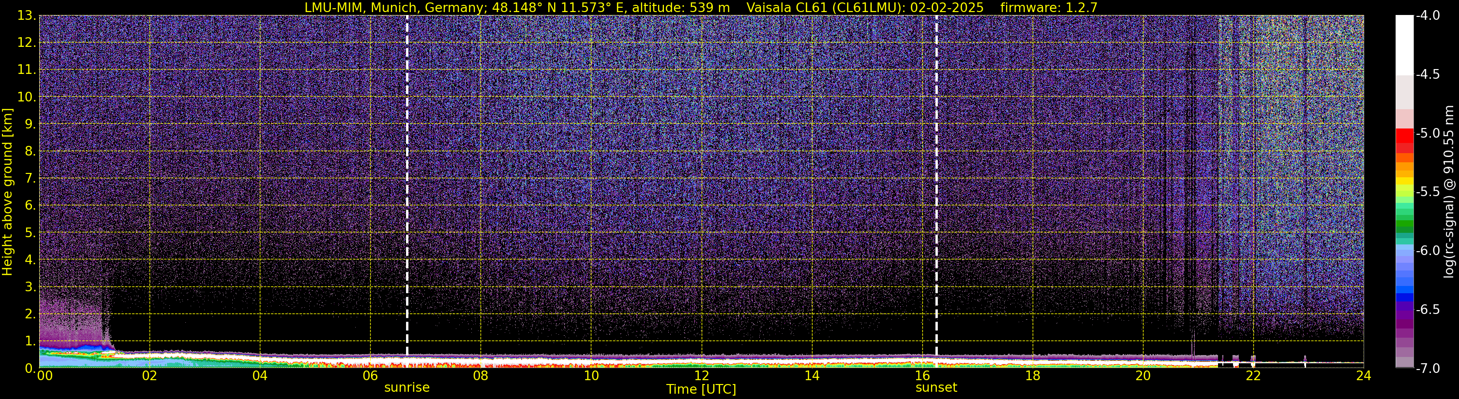Click the "-6.0" colorbar tick label
Viewport: 1459px width, 399px height.
coord(1427,251)
